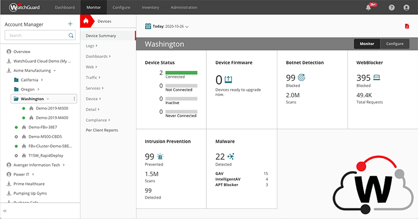Expand the Logs submenu
This screenshot has width=418, height=219.
tap(91, 45)
